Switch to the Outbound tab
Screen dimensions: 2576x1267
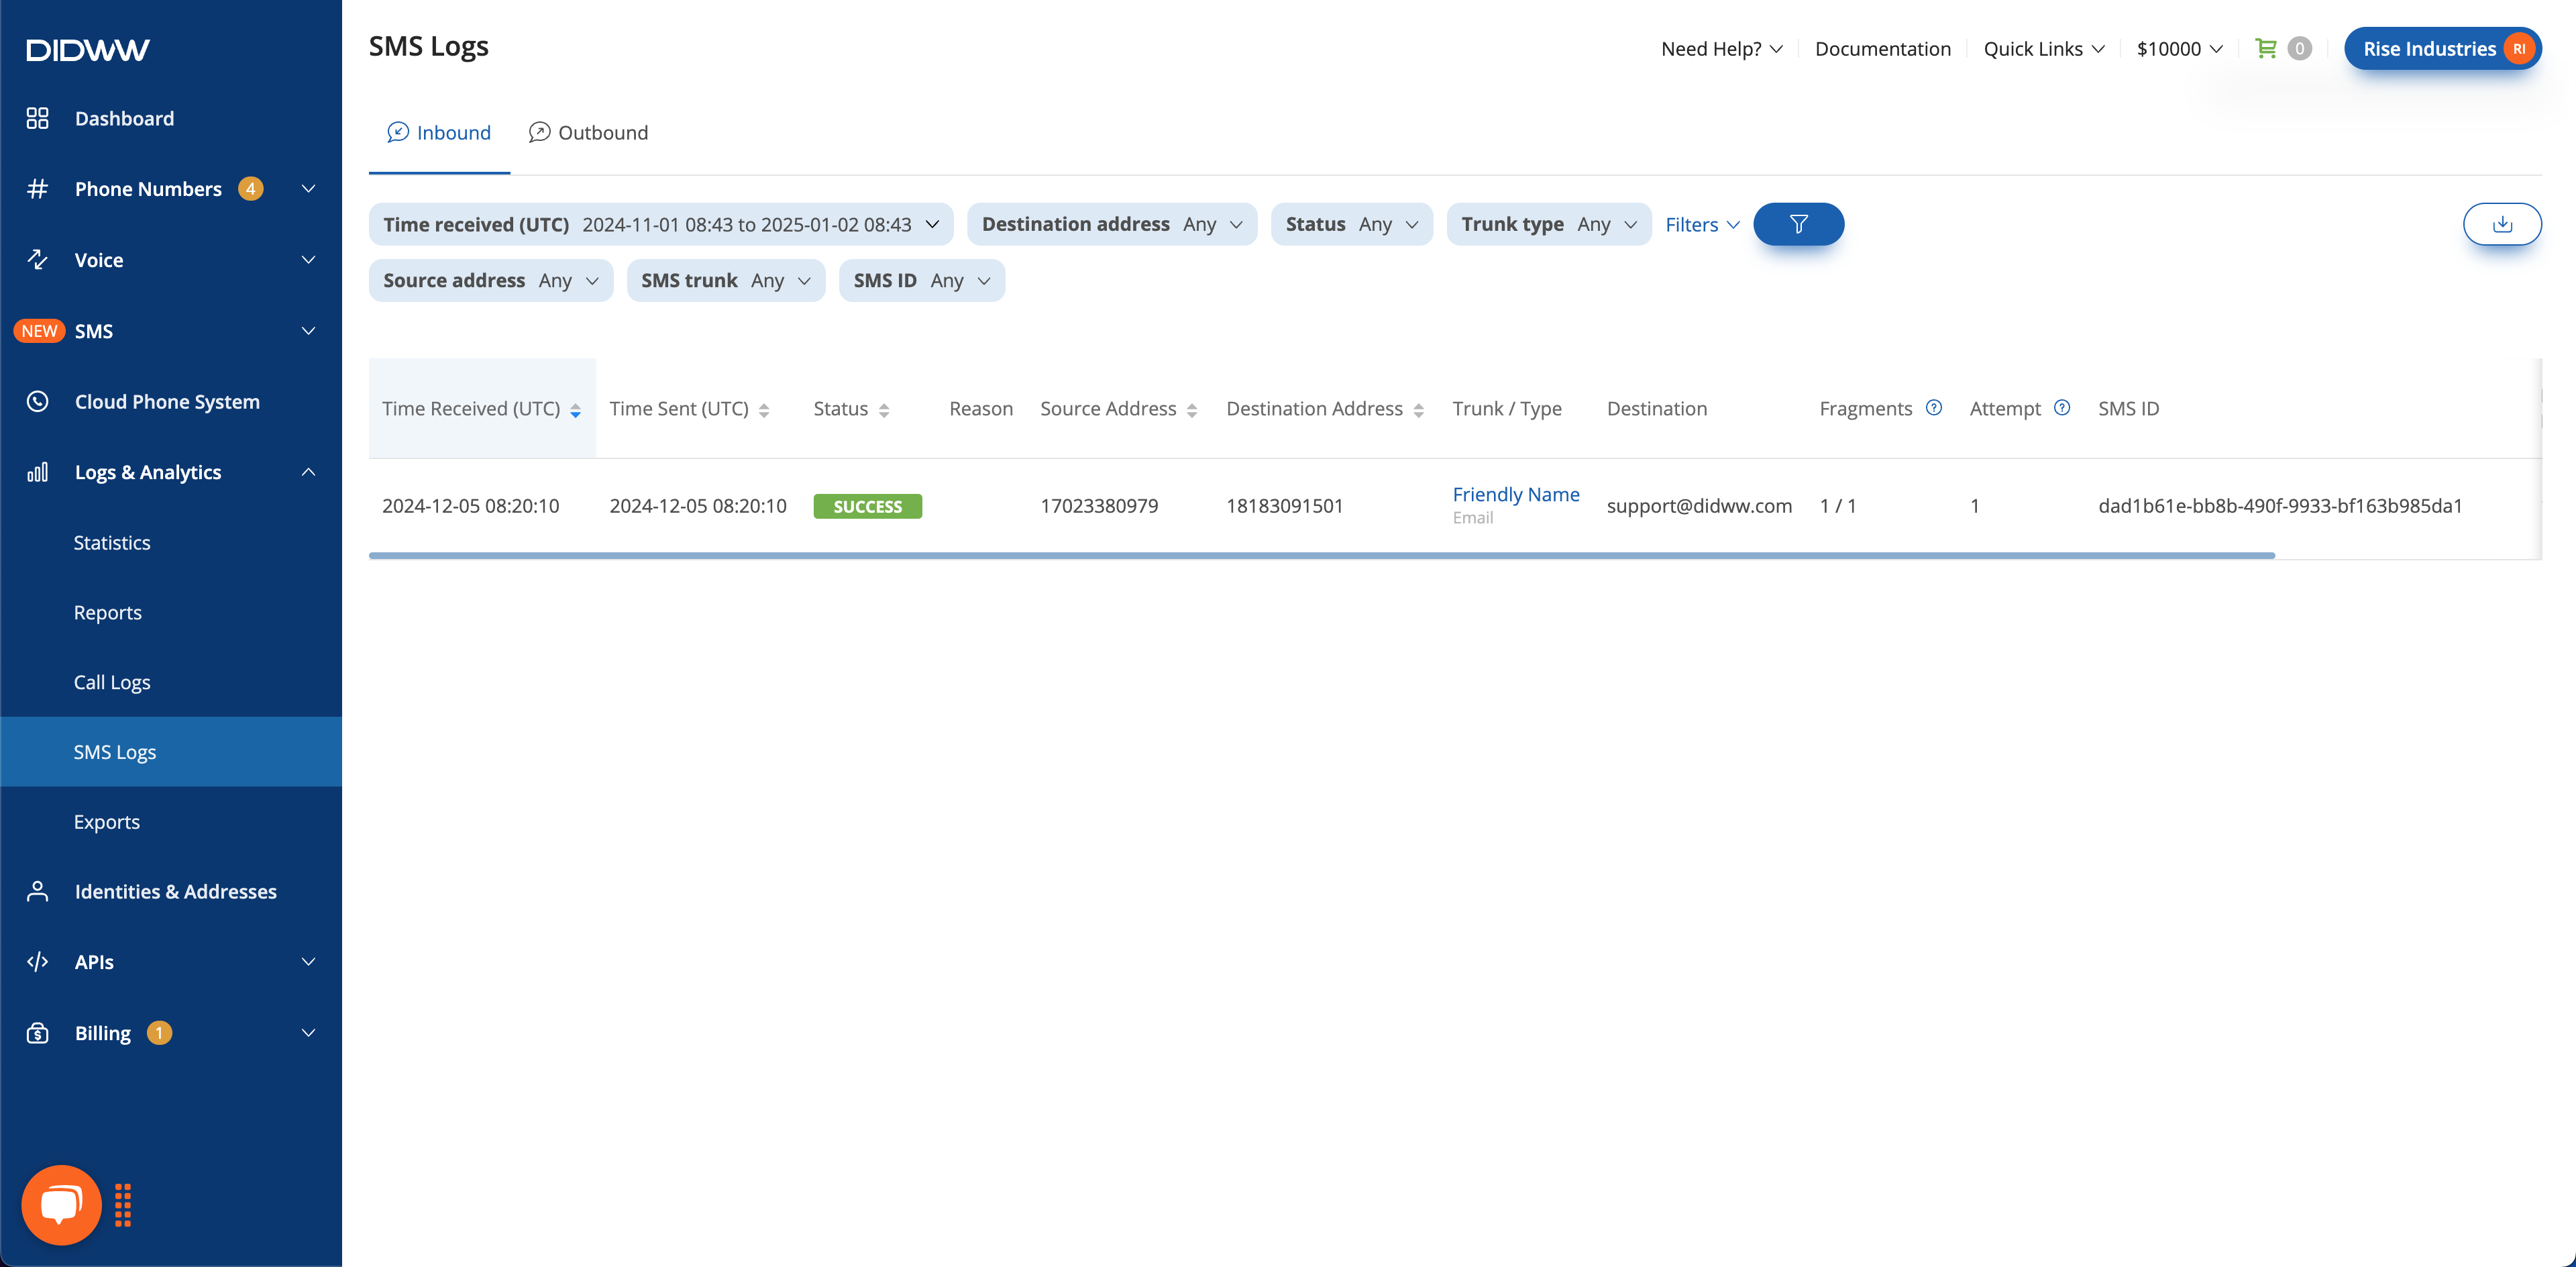(588, 132)
